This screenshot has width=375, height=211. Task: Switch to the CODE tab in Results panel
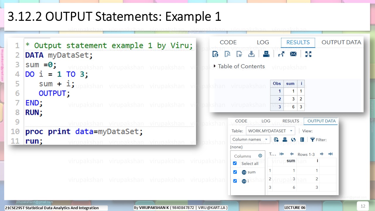[x=228, y=42]
